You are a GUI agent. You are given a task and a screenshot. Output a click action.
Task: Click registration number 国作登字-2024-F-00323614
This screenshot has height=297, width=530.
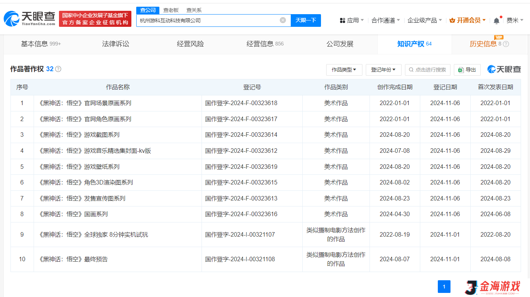[x=241, y=135]
